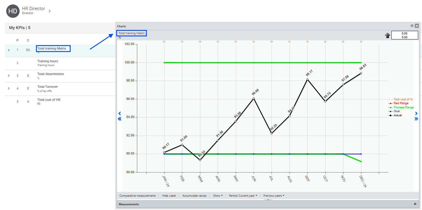Jump forward using the double right arrow

click(416, 119)
